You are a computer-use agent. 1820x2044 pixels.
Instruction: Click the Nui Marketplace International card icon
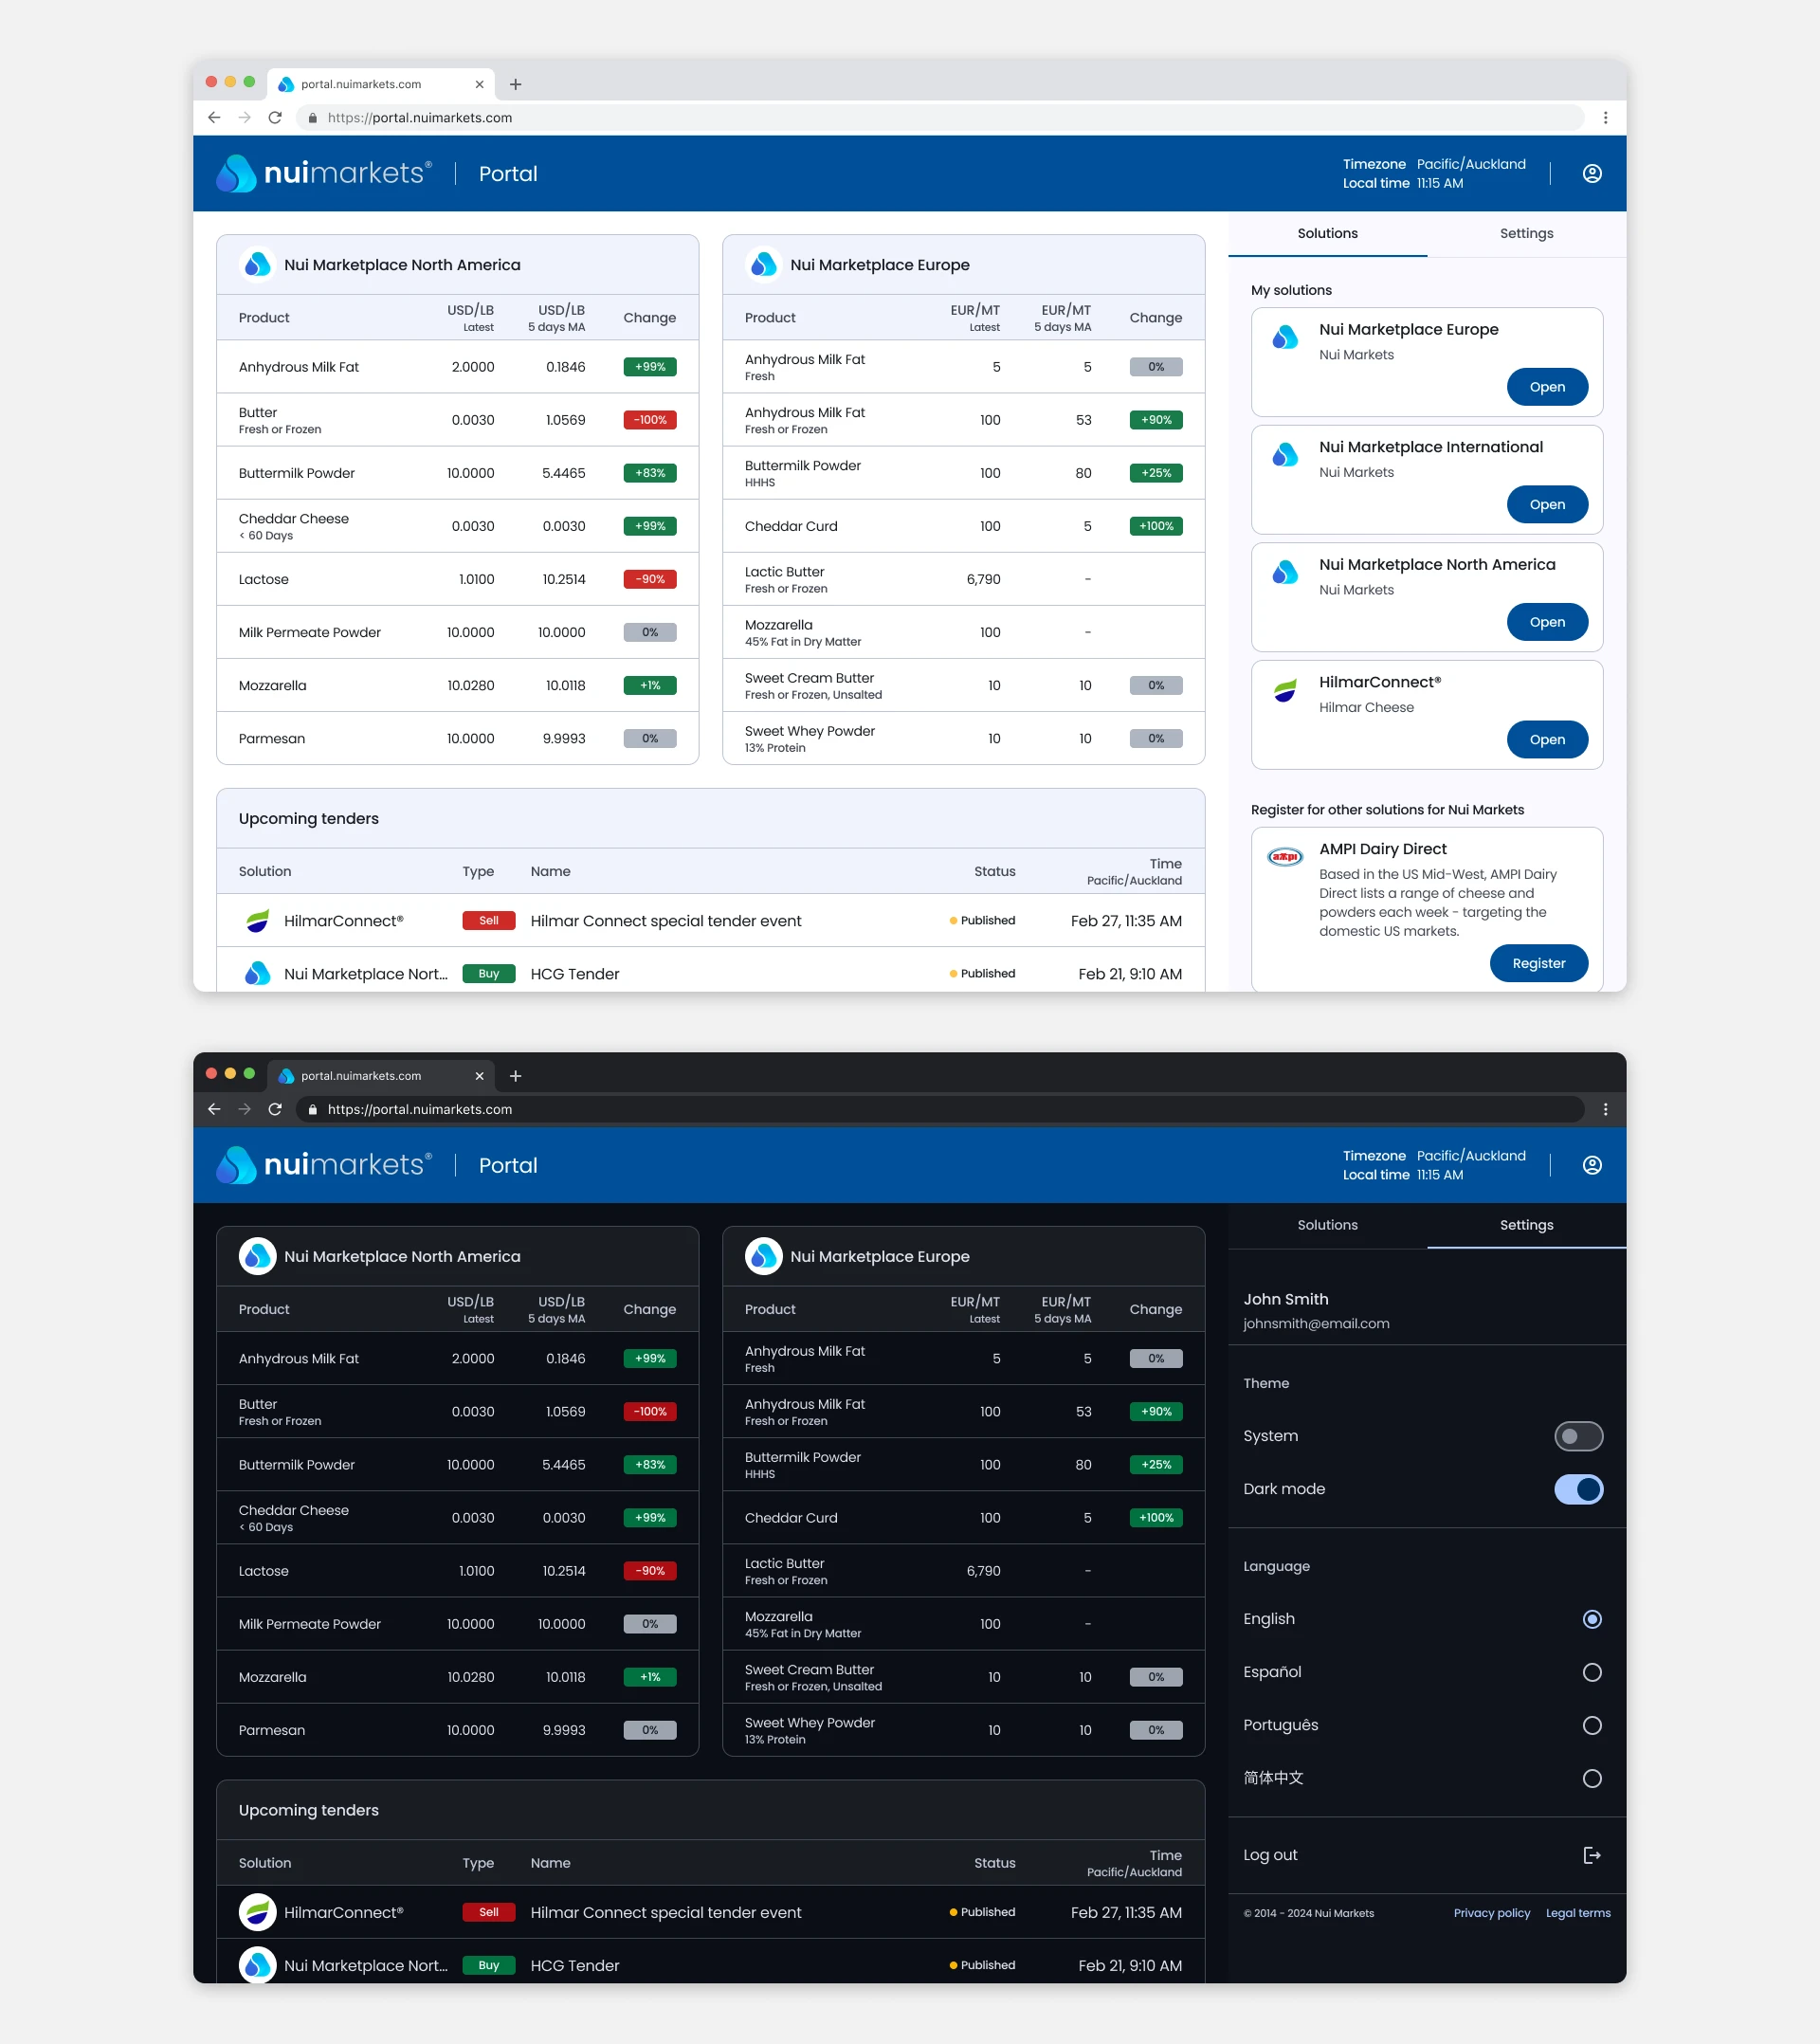(x=1285, y=455)
